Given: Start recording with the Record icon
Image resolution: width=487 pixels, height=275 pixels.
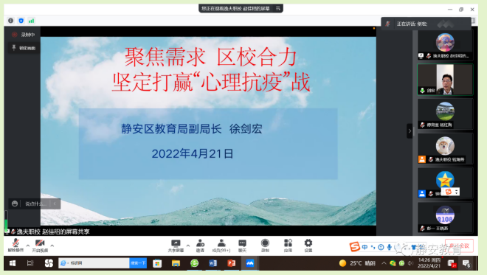Looking at the screenshot, I should pos(265,246).
